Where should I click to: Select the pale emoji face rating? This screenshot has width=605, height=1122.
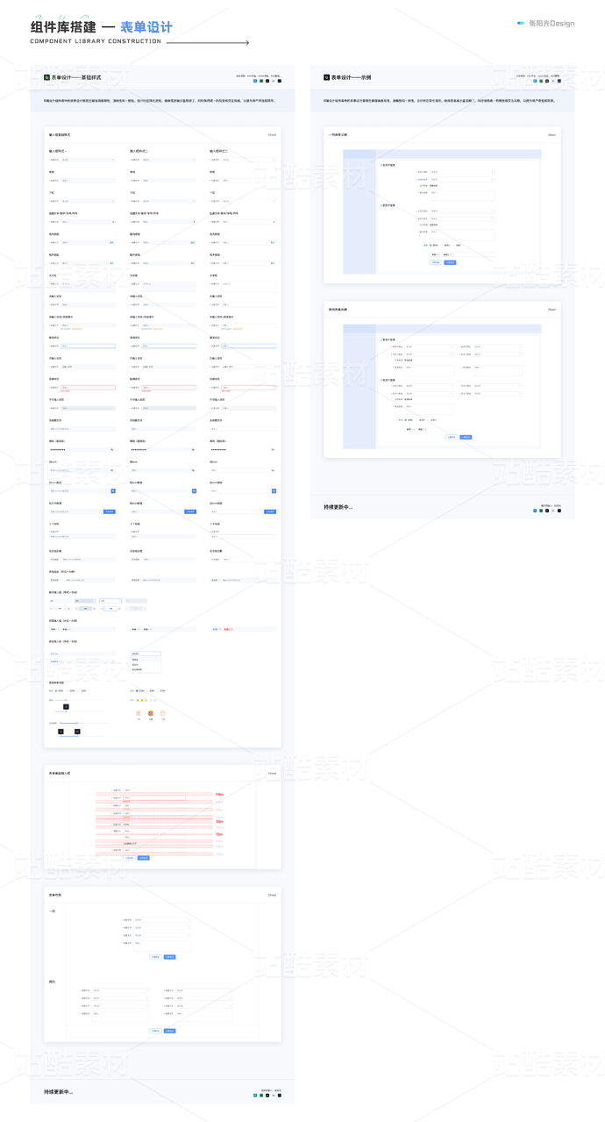pos(139,713)
